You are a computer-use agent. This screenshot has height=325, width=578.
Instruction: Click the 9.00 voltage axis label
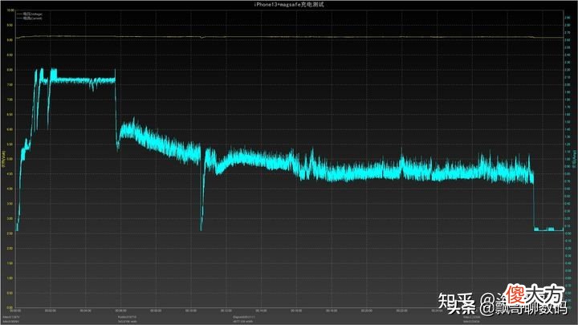10,40
